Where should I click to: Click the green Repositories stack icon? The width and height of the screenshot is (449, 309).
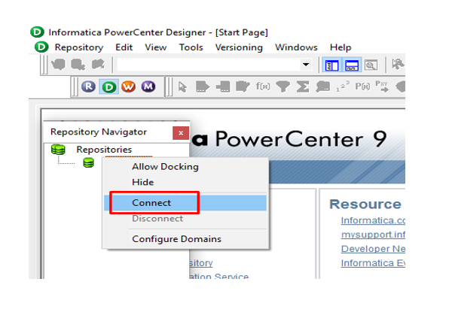(58, 149)
